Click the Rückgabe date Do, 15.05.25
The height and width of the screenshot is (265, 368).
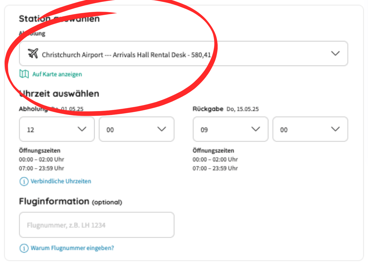tap(243, 109)
